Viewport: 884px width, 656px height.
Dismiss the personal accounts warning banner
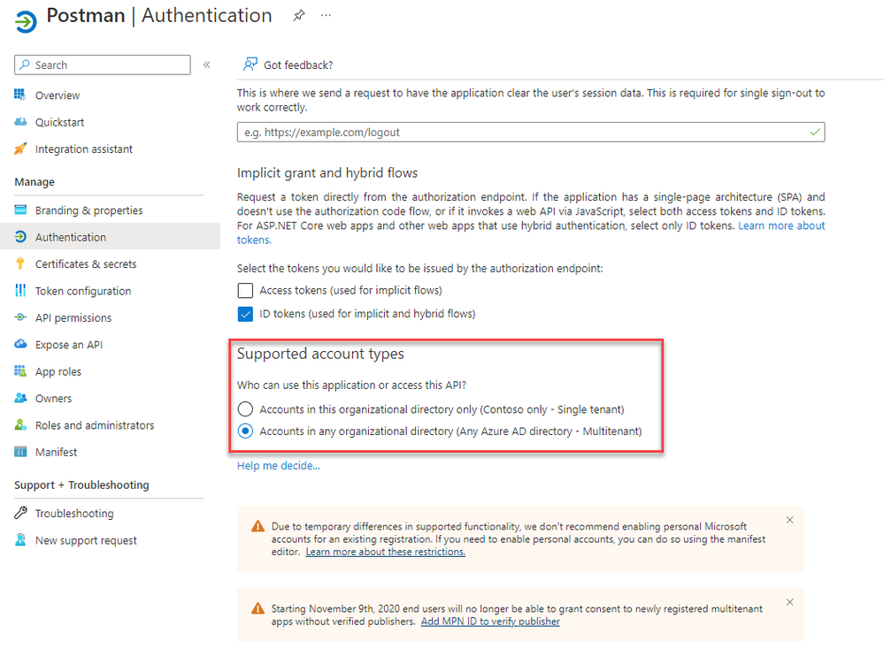[x=790, y=520]
